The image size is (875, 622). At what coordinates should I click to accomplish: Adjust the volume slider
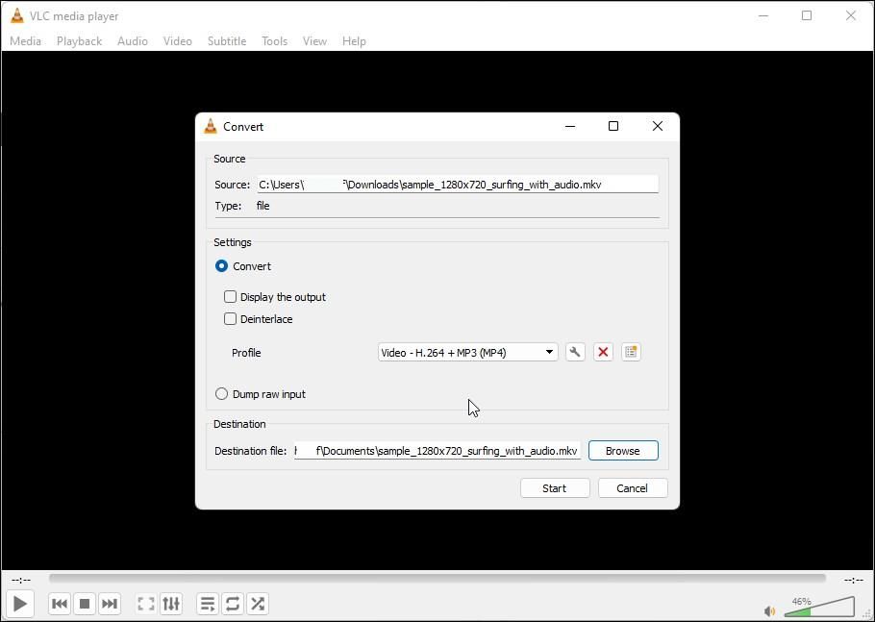tap(822, 608)
